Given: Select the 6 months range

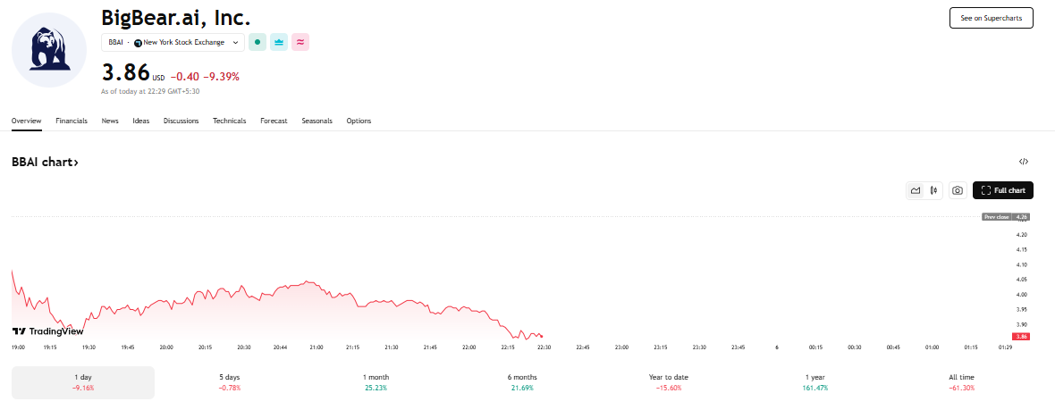Looking at the screenshot, I should click(x=522, y=382).
